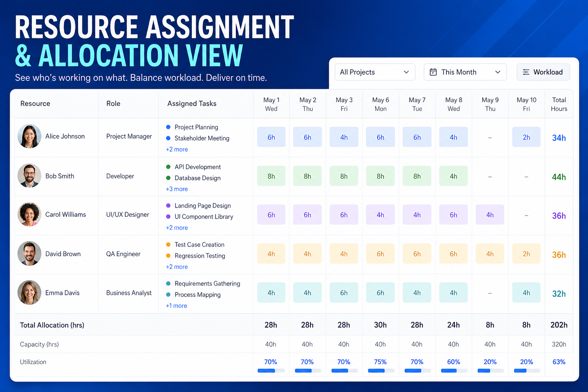Click the Total Allocation (hrs) row label
The image size is (588, 392).
(52, 325)
